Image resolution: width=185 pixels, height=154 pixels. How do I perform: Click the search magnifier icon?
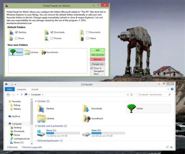(x=169, y=94)
